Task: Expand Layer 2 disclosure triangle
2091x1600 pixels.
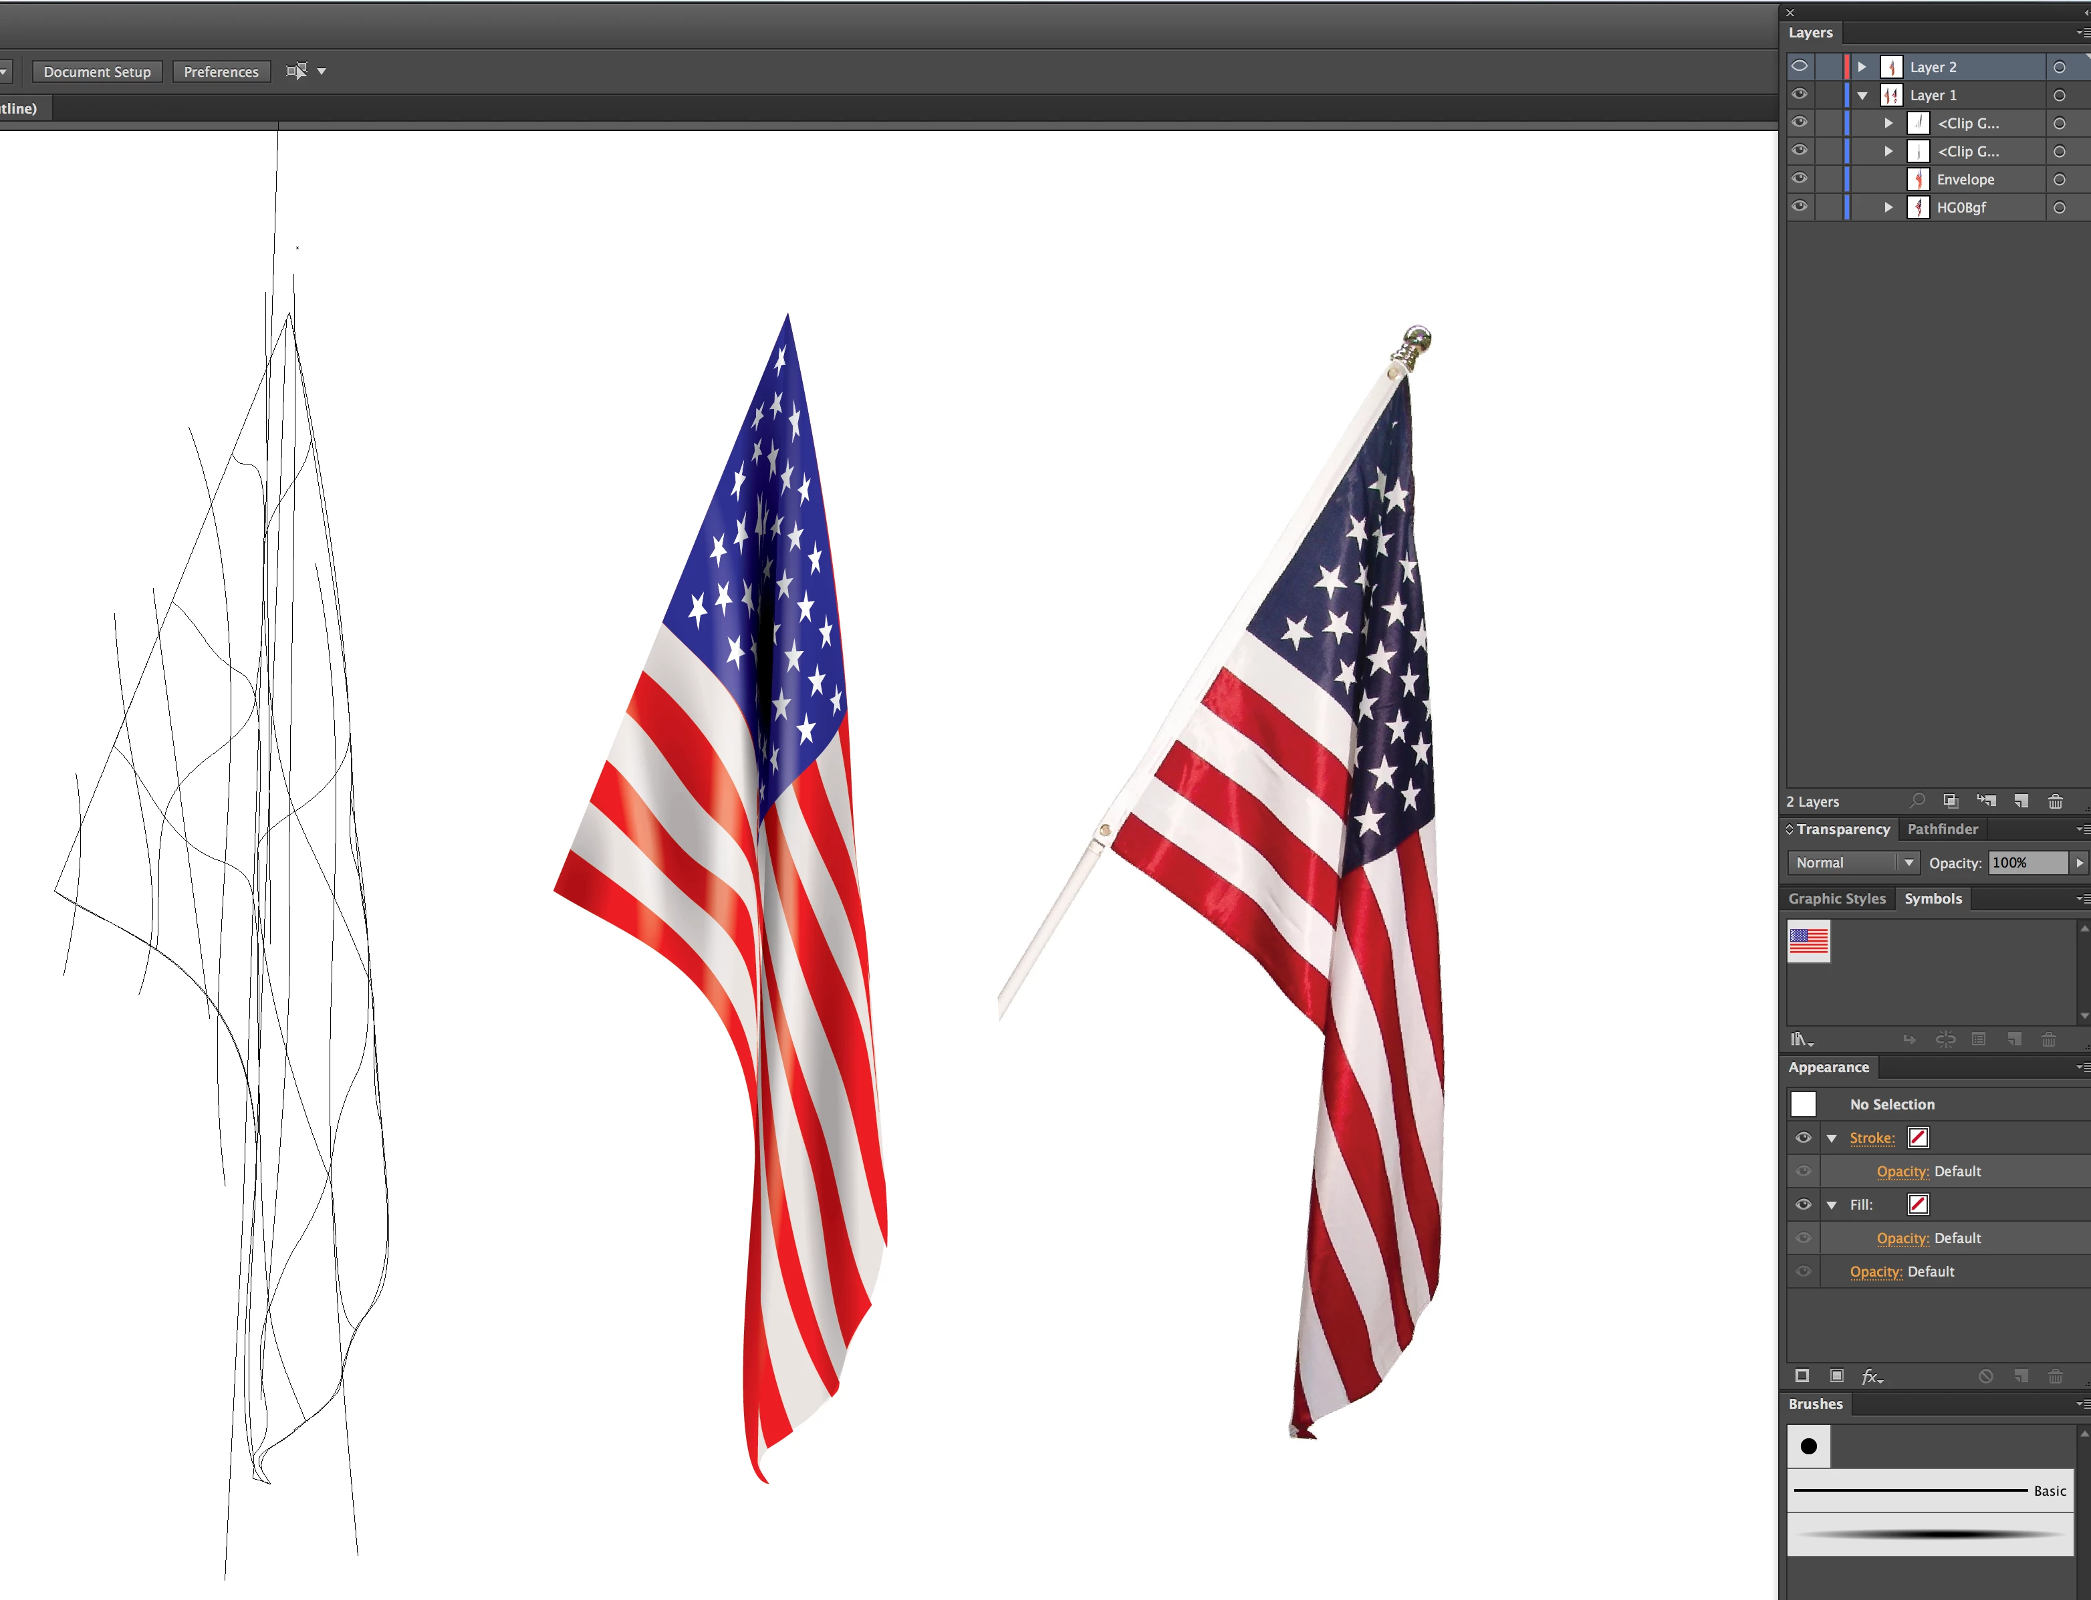Action: 1862,67
